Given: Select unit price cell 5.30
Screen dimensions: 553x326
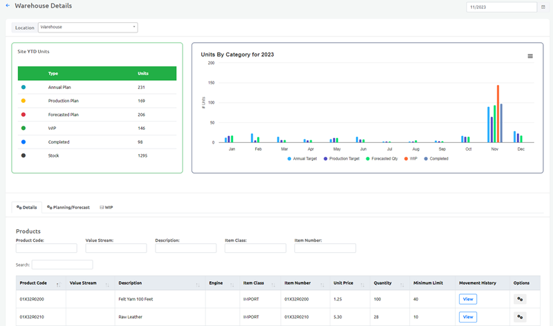Looking at the screenshot, I should click(x=350, y=316).
